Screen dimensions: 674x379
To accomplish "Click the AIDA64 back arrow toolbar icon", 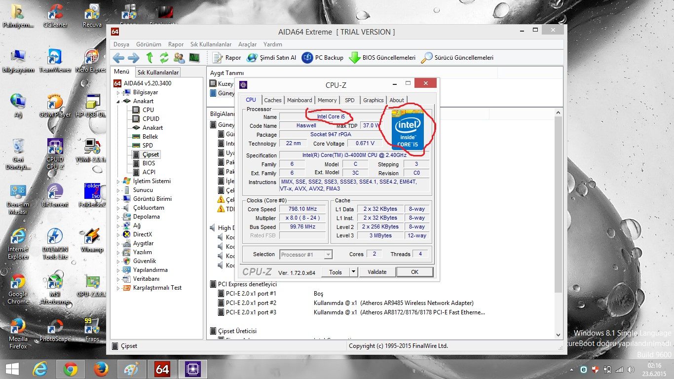I will coord(119,58).
